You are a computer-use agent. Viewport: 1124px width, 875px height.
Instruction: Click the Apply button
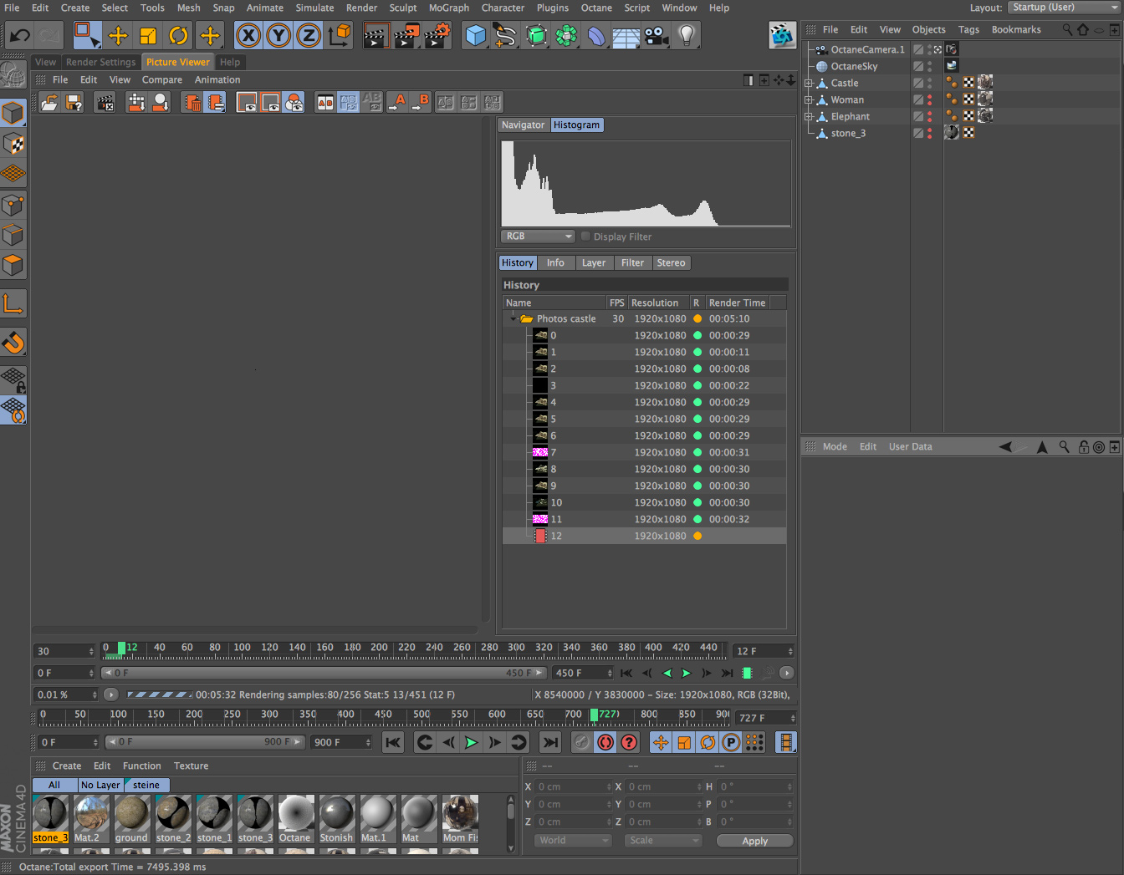tap(755, 841)
